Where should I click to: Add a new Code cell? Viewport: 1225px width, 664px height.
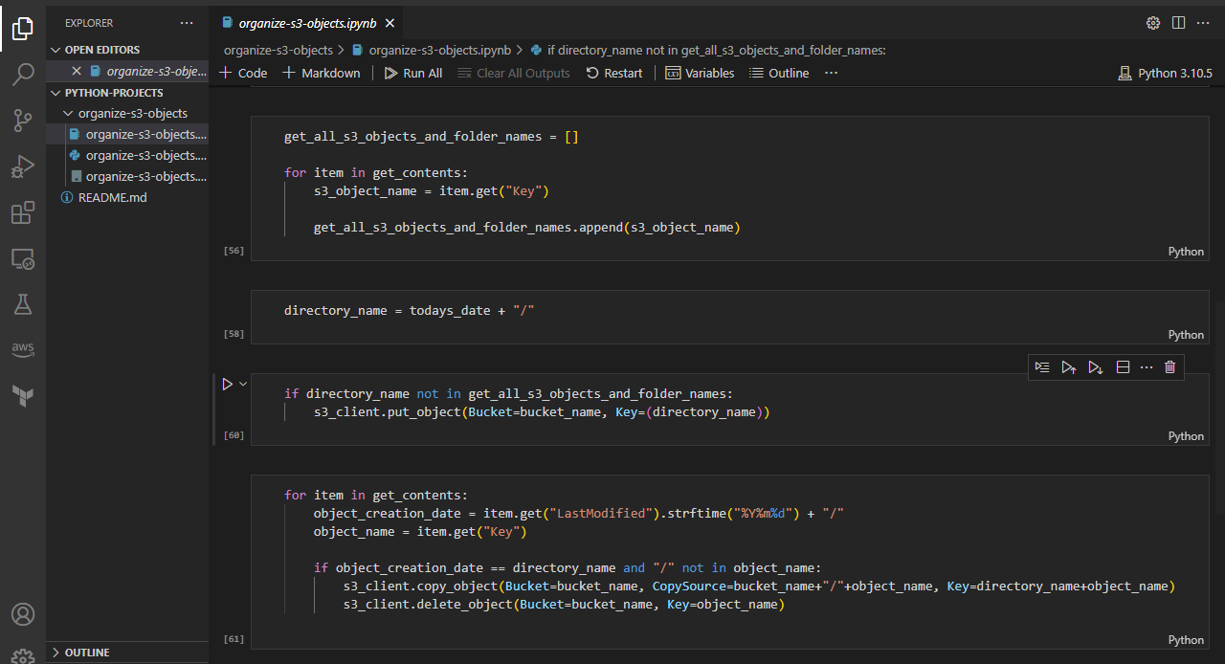click(x=243, y=73)
